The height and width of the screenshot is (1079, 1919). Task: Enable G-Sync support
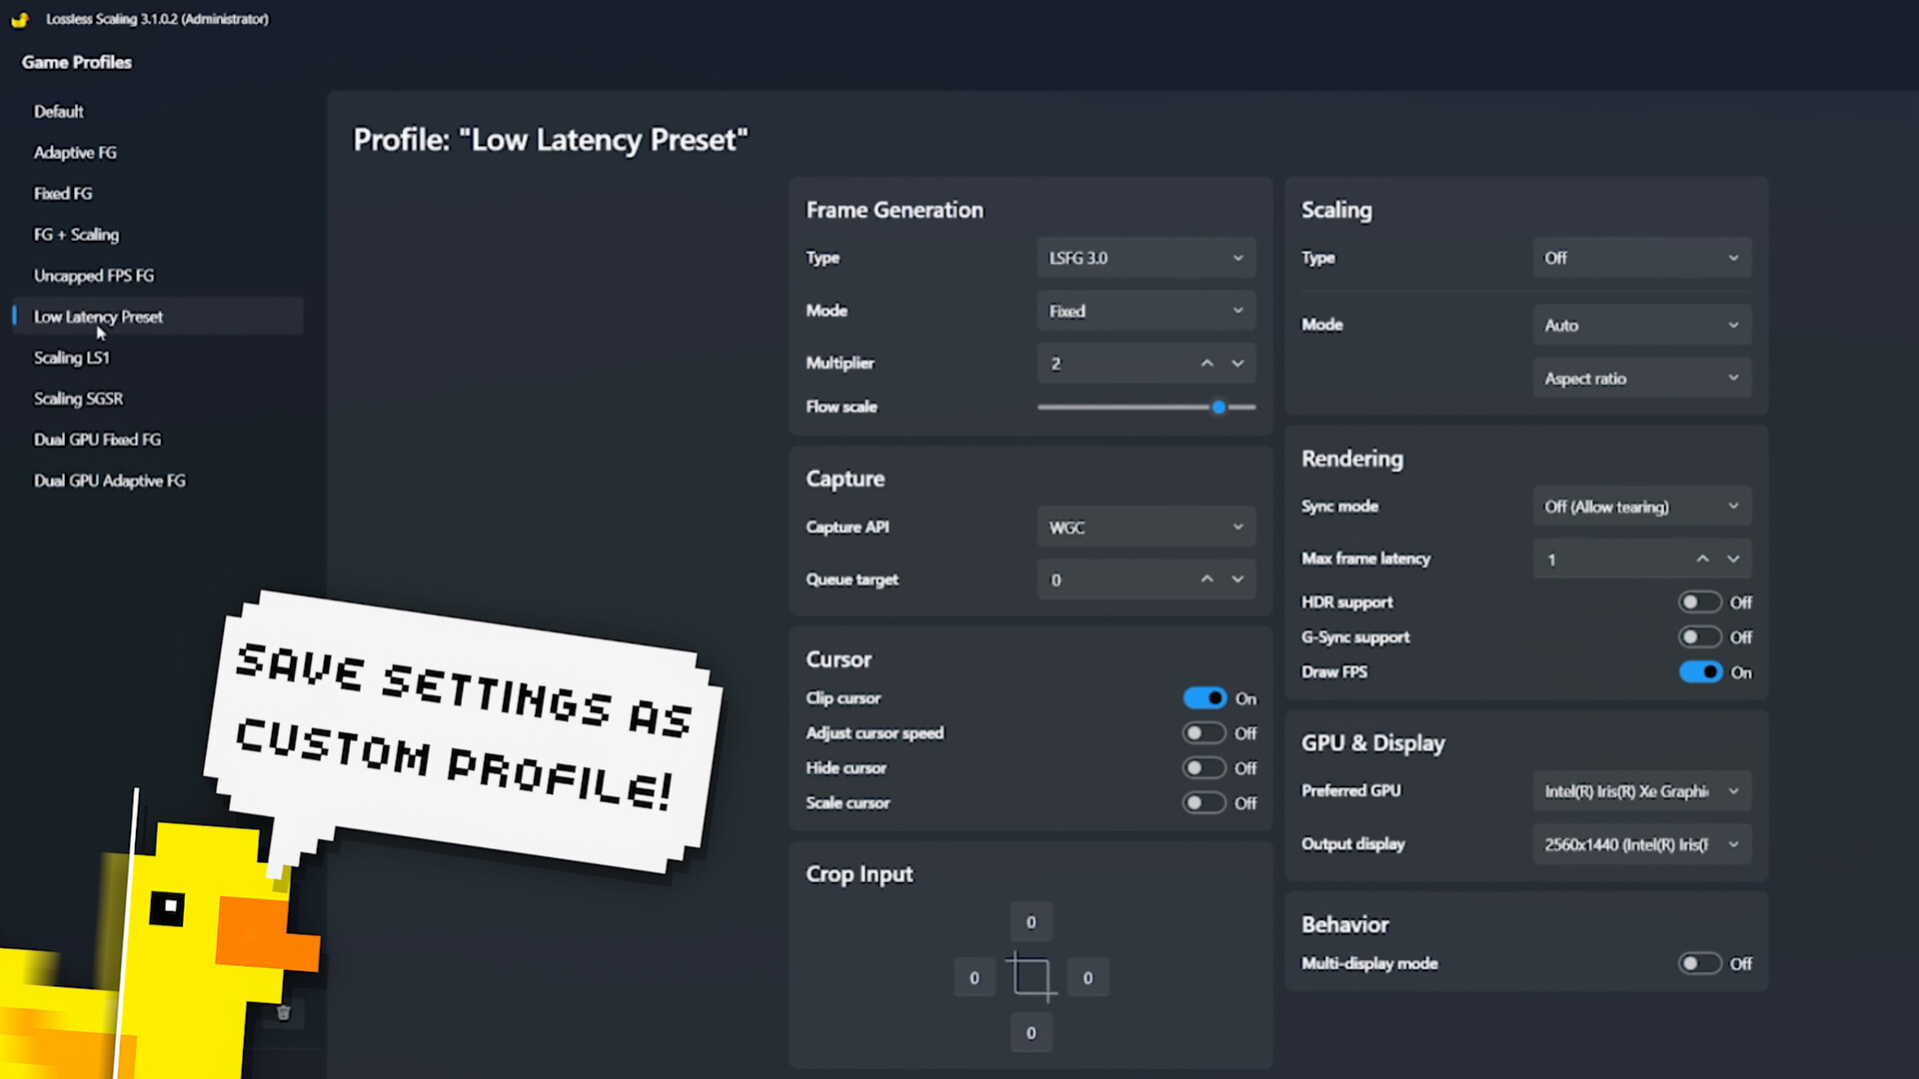coord(1698,636)
